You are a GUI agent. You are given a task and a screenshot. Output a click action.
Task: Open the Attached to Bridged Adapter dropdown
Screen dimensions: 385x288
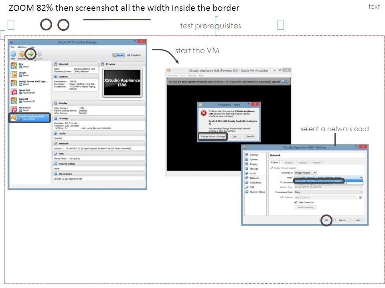(x=306, y=173)
